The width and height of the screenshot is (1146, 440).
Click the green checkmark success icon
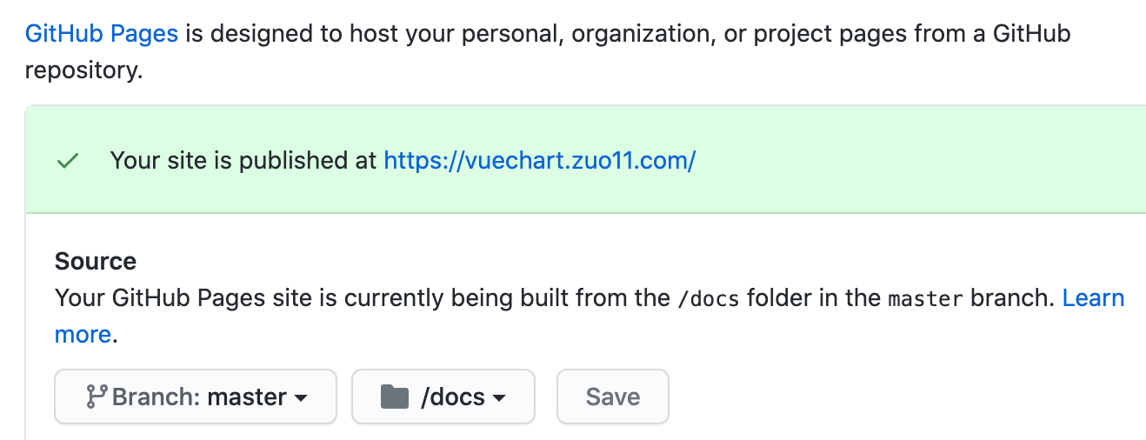click(67, 161)
